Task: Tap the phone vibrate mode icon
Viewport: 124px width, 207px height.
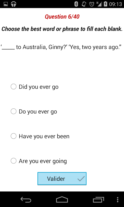Action: [84, 4]
